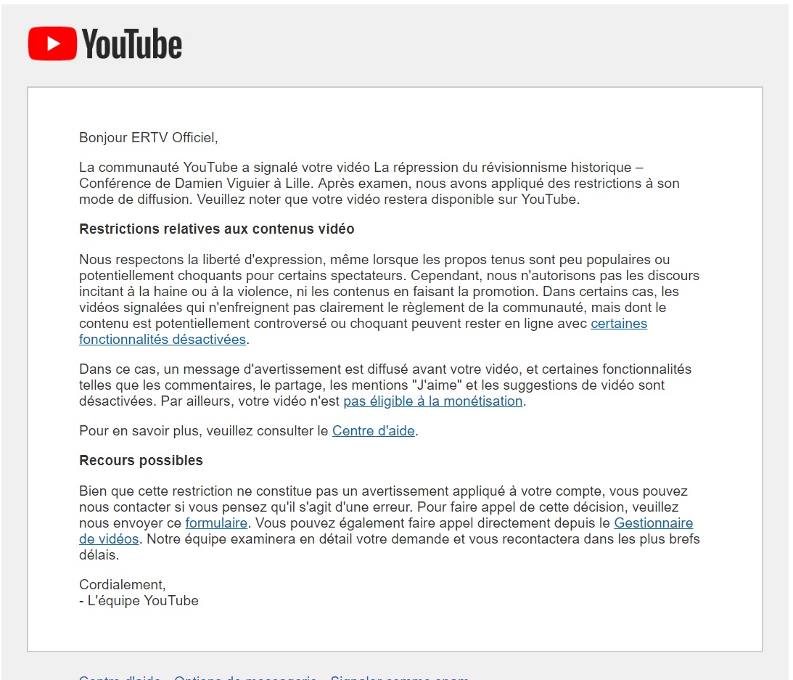This screenshot has width=793, height=680.
Task: Click the "Conférence de Damien Viguier à Lille" title text
Action: [x=194, y=184]
